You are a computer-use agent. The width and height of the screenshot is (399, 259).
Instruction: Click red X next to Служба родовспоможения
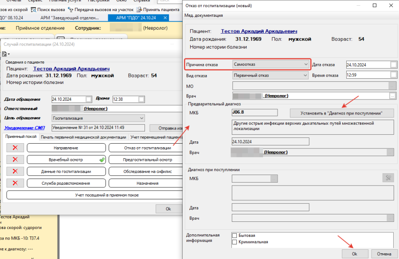[x=15, y=183]
